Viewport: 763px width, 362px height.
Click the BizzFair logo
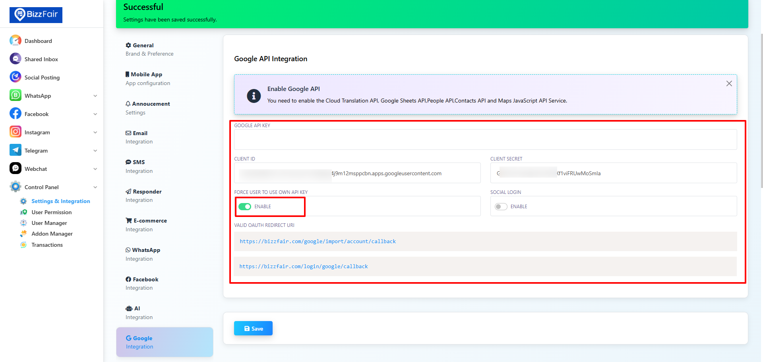coord(36,15)
